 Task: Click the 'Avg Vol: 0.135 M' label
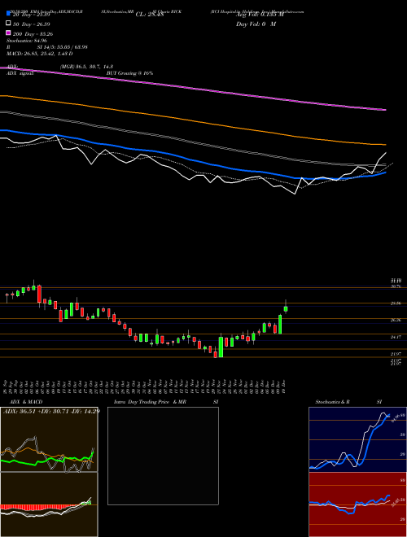click(x=260, y=15)
